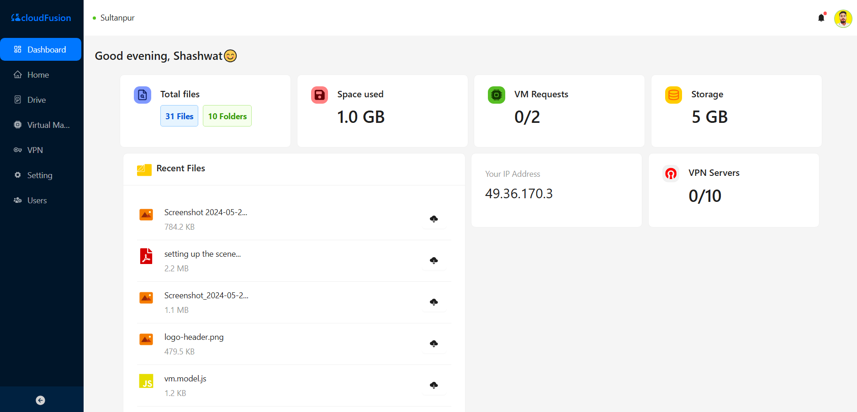Click the Users group icon in sidebar
The image size is (857, 412).
click(x=18, y=200)
